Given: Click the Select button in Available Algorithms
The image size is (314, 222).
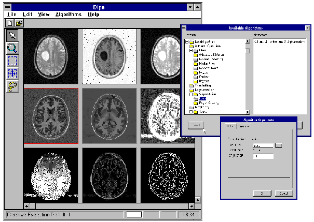Looking at the screenshot, I should [x=196, y=125].
